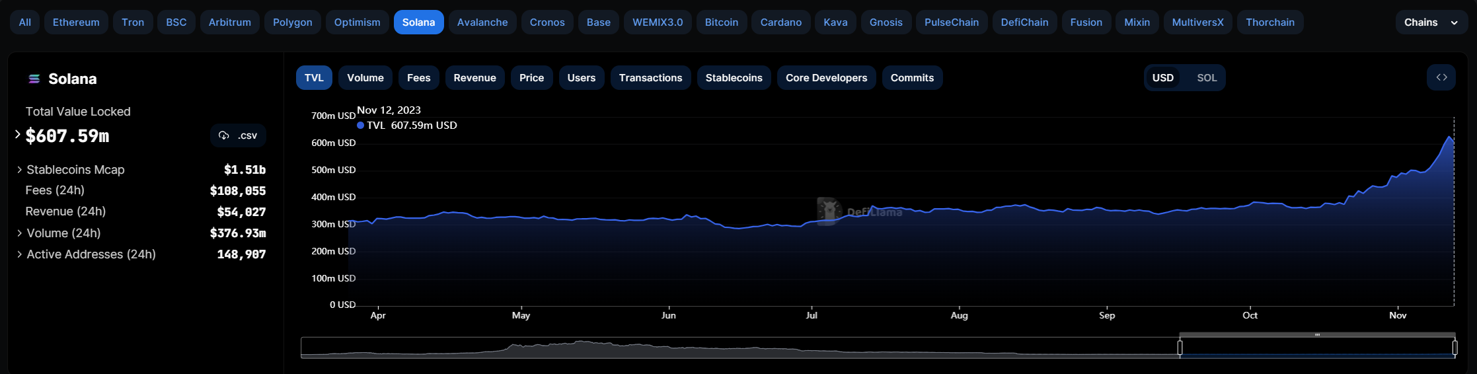Click the $607.59m total value figure

[67, 136]
